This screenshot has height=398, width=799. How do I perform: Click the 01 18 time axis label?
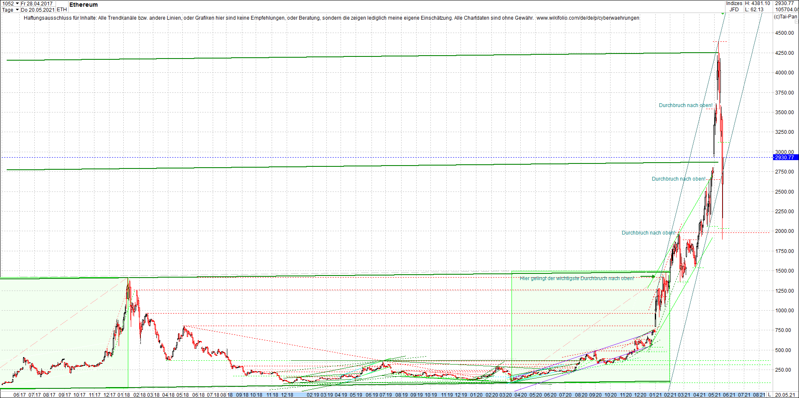pos(123,395)
